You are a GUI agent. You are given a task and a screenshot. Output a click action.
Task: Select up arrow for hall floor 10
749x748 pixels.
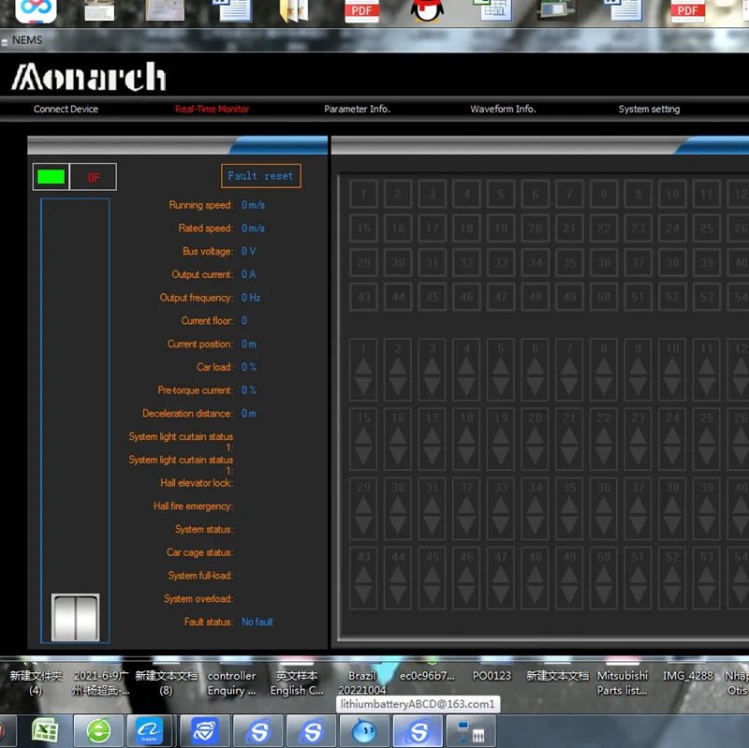pos(672,366)
